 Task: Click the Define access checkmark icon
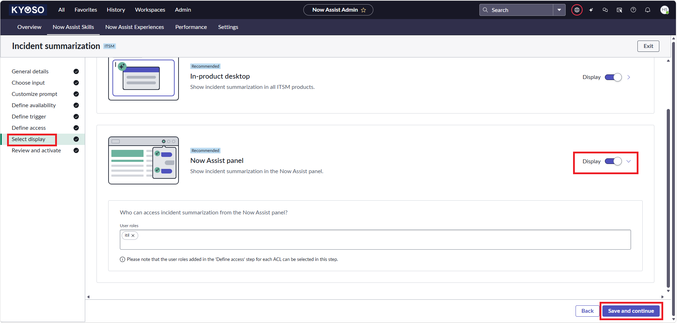(76, 128)
